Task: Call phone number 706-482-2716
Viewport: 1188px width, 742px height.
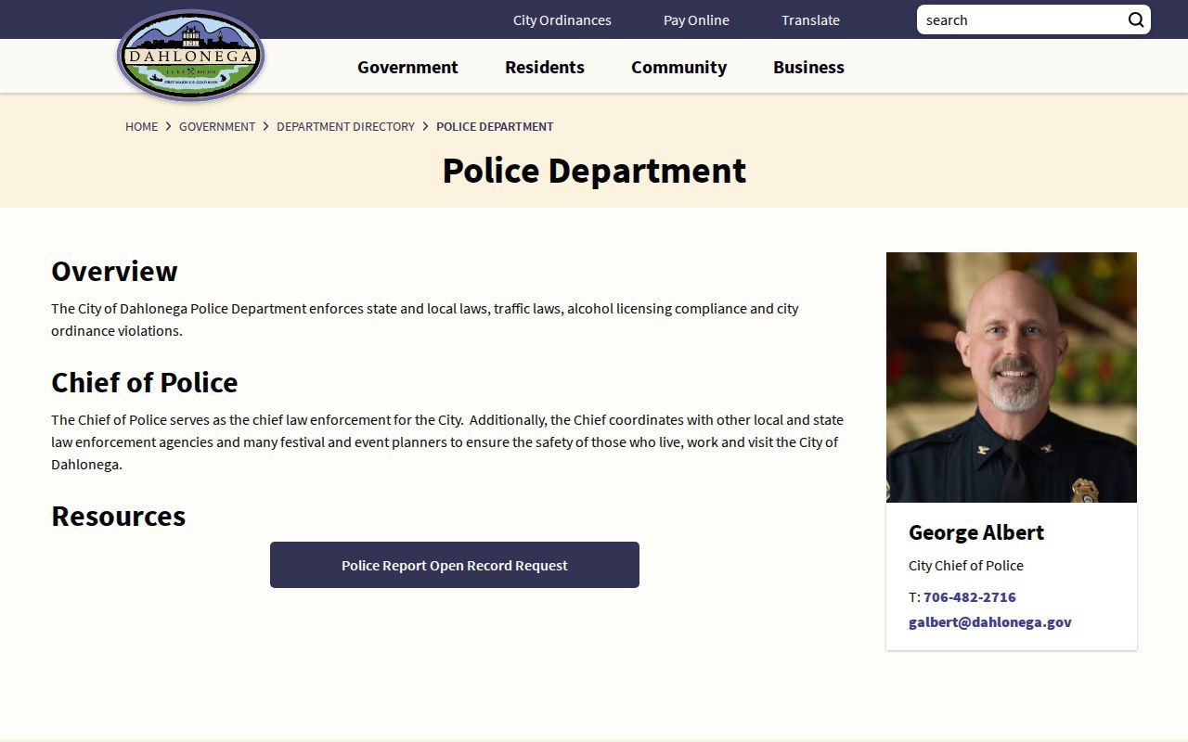Action: [x=970, y=596]
